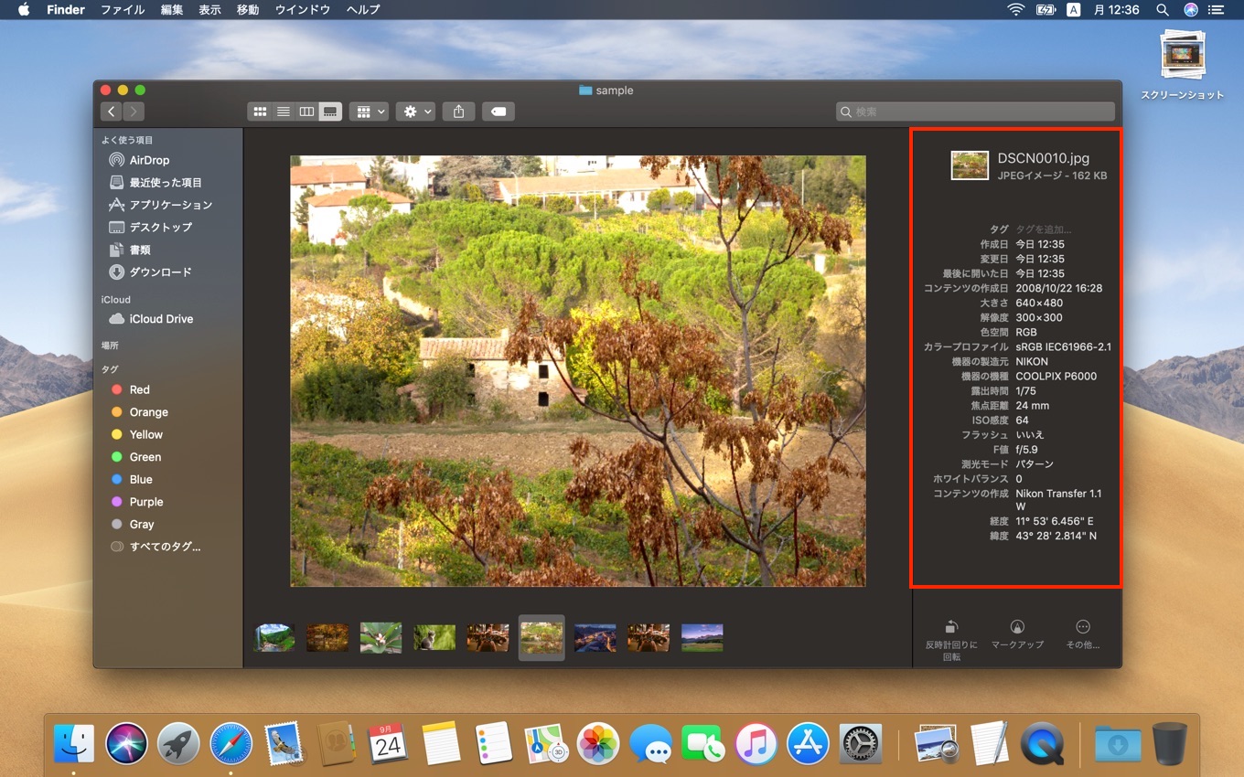Screen dimensions: 1244x777
Task: Click 反時計回りに回転 rotate button
Action: coord(951,639)
